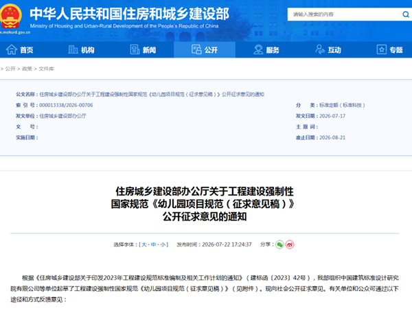The height and width of the screenshot is (309, 412).
Task: Share article via WeChat icon
Action: [x=279, y=244]
